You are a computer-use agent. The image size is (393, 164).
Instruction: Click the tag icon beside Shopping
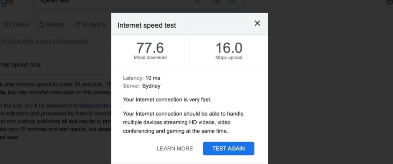click(x=77, y=25)
